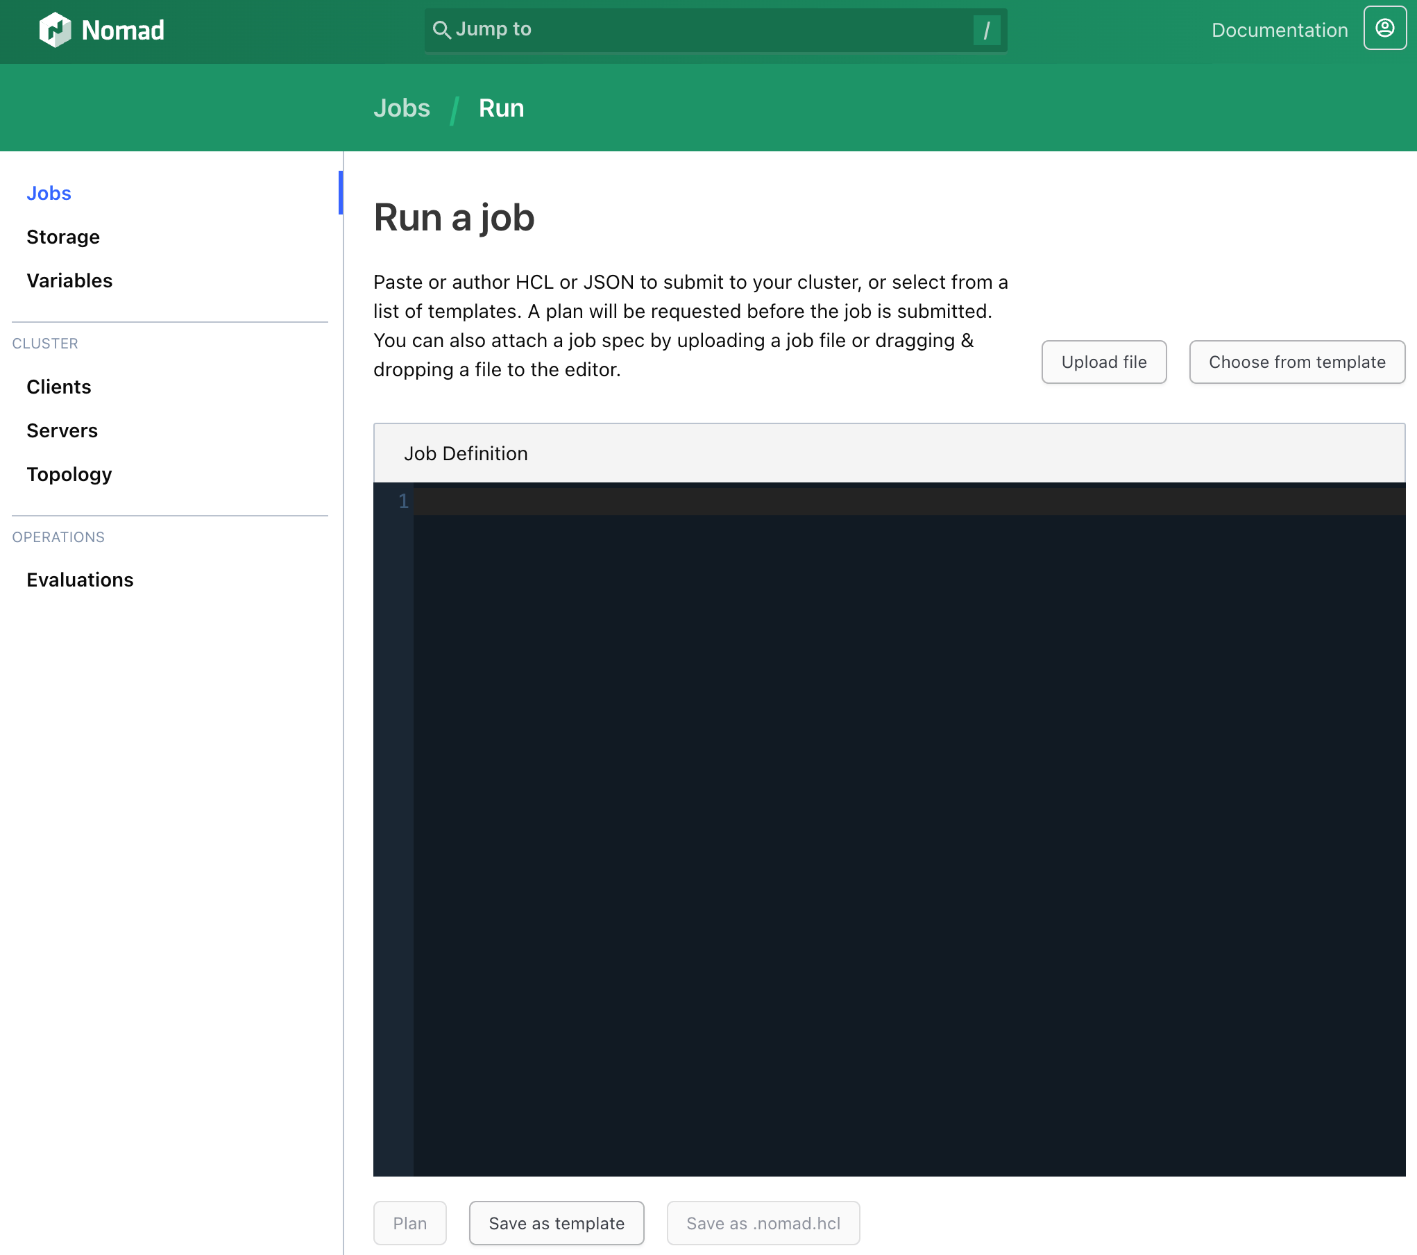The width and height of the screenshot is (1417, 1255).
Task: Click the Nomad logo icon
Action: point(56,30)
